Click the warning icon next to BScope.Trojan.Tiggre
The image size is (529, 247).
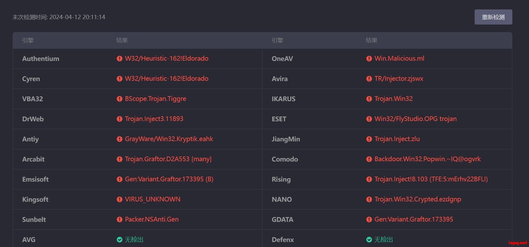[x=119, y=99]
